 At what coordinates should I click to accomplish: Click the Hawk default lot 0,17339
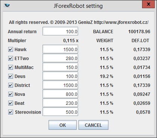(142, 50)
